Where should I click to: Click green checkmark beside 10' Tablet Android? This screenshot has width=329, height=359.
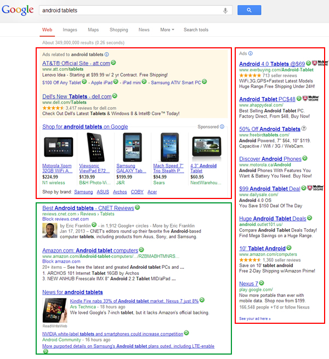289,247
